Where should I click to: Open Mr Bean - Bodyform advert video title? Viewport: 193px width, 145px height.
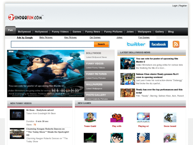40,110
